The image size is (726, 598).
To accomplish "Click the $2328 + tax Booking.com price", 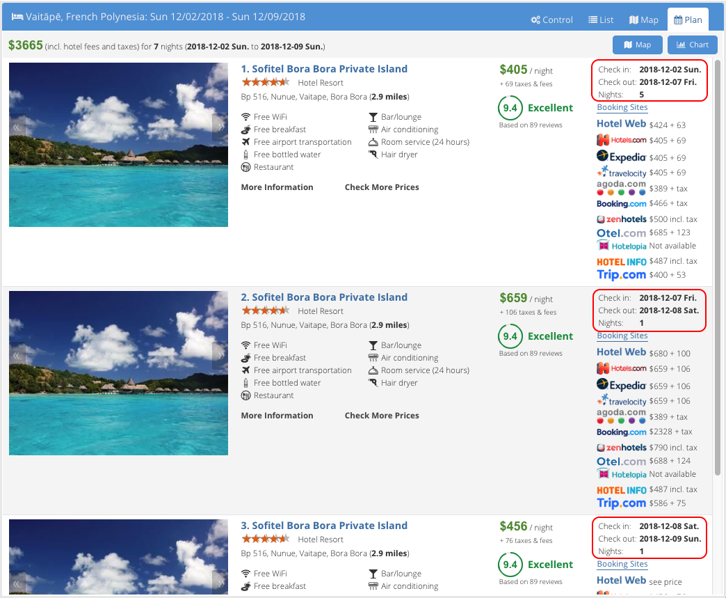I will (670, 432).
